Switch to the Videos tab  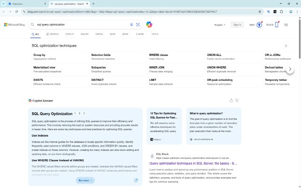(99, 34)
